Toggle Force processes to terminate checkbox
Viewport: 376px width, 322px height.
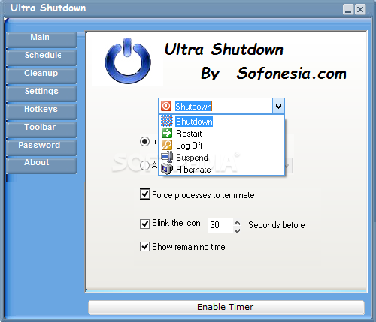pos(144,194)
